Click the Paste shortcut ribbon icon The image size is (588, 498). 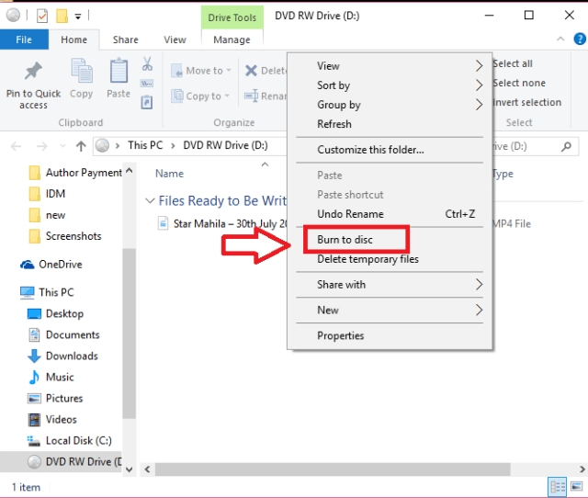[x=147, y=102]
